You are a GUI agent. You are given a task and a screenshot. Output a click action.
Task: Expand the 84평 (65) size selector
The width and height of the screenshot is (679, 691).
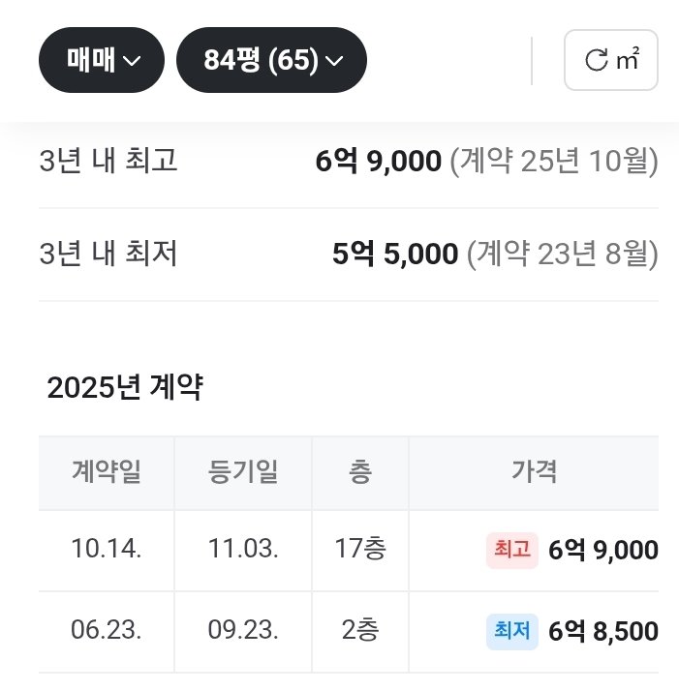(x=271, y=60)
